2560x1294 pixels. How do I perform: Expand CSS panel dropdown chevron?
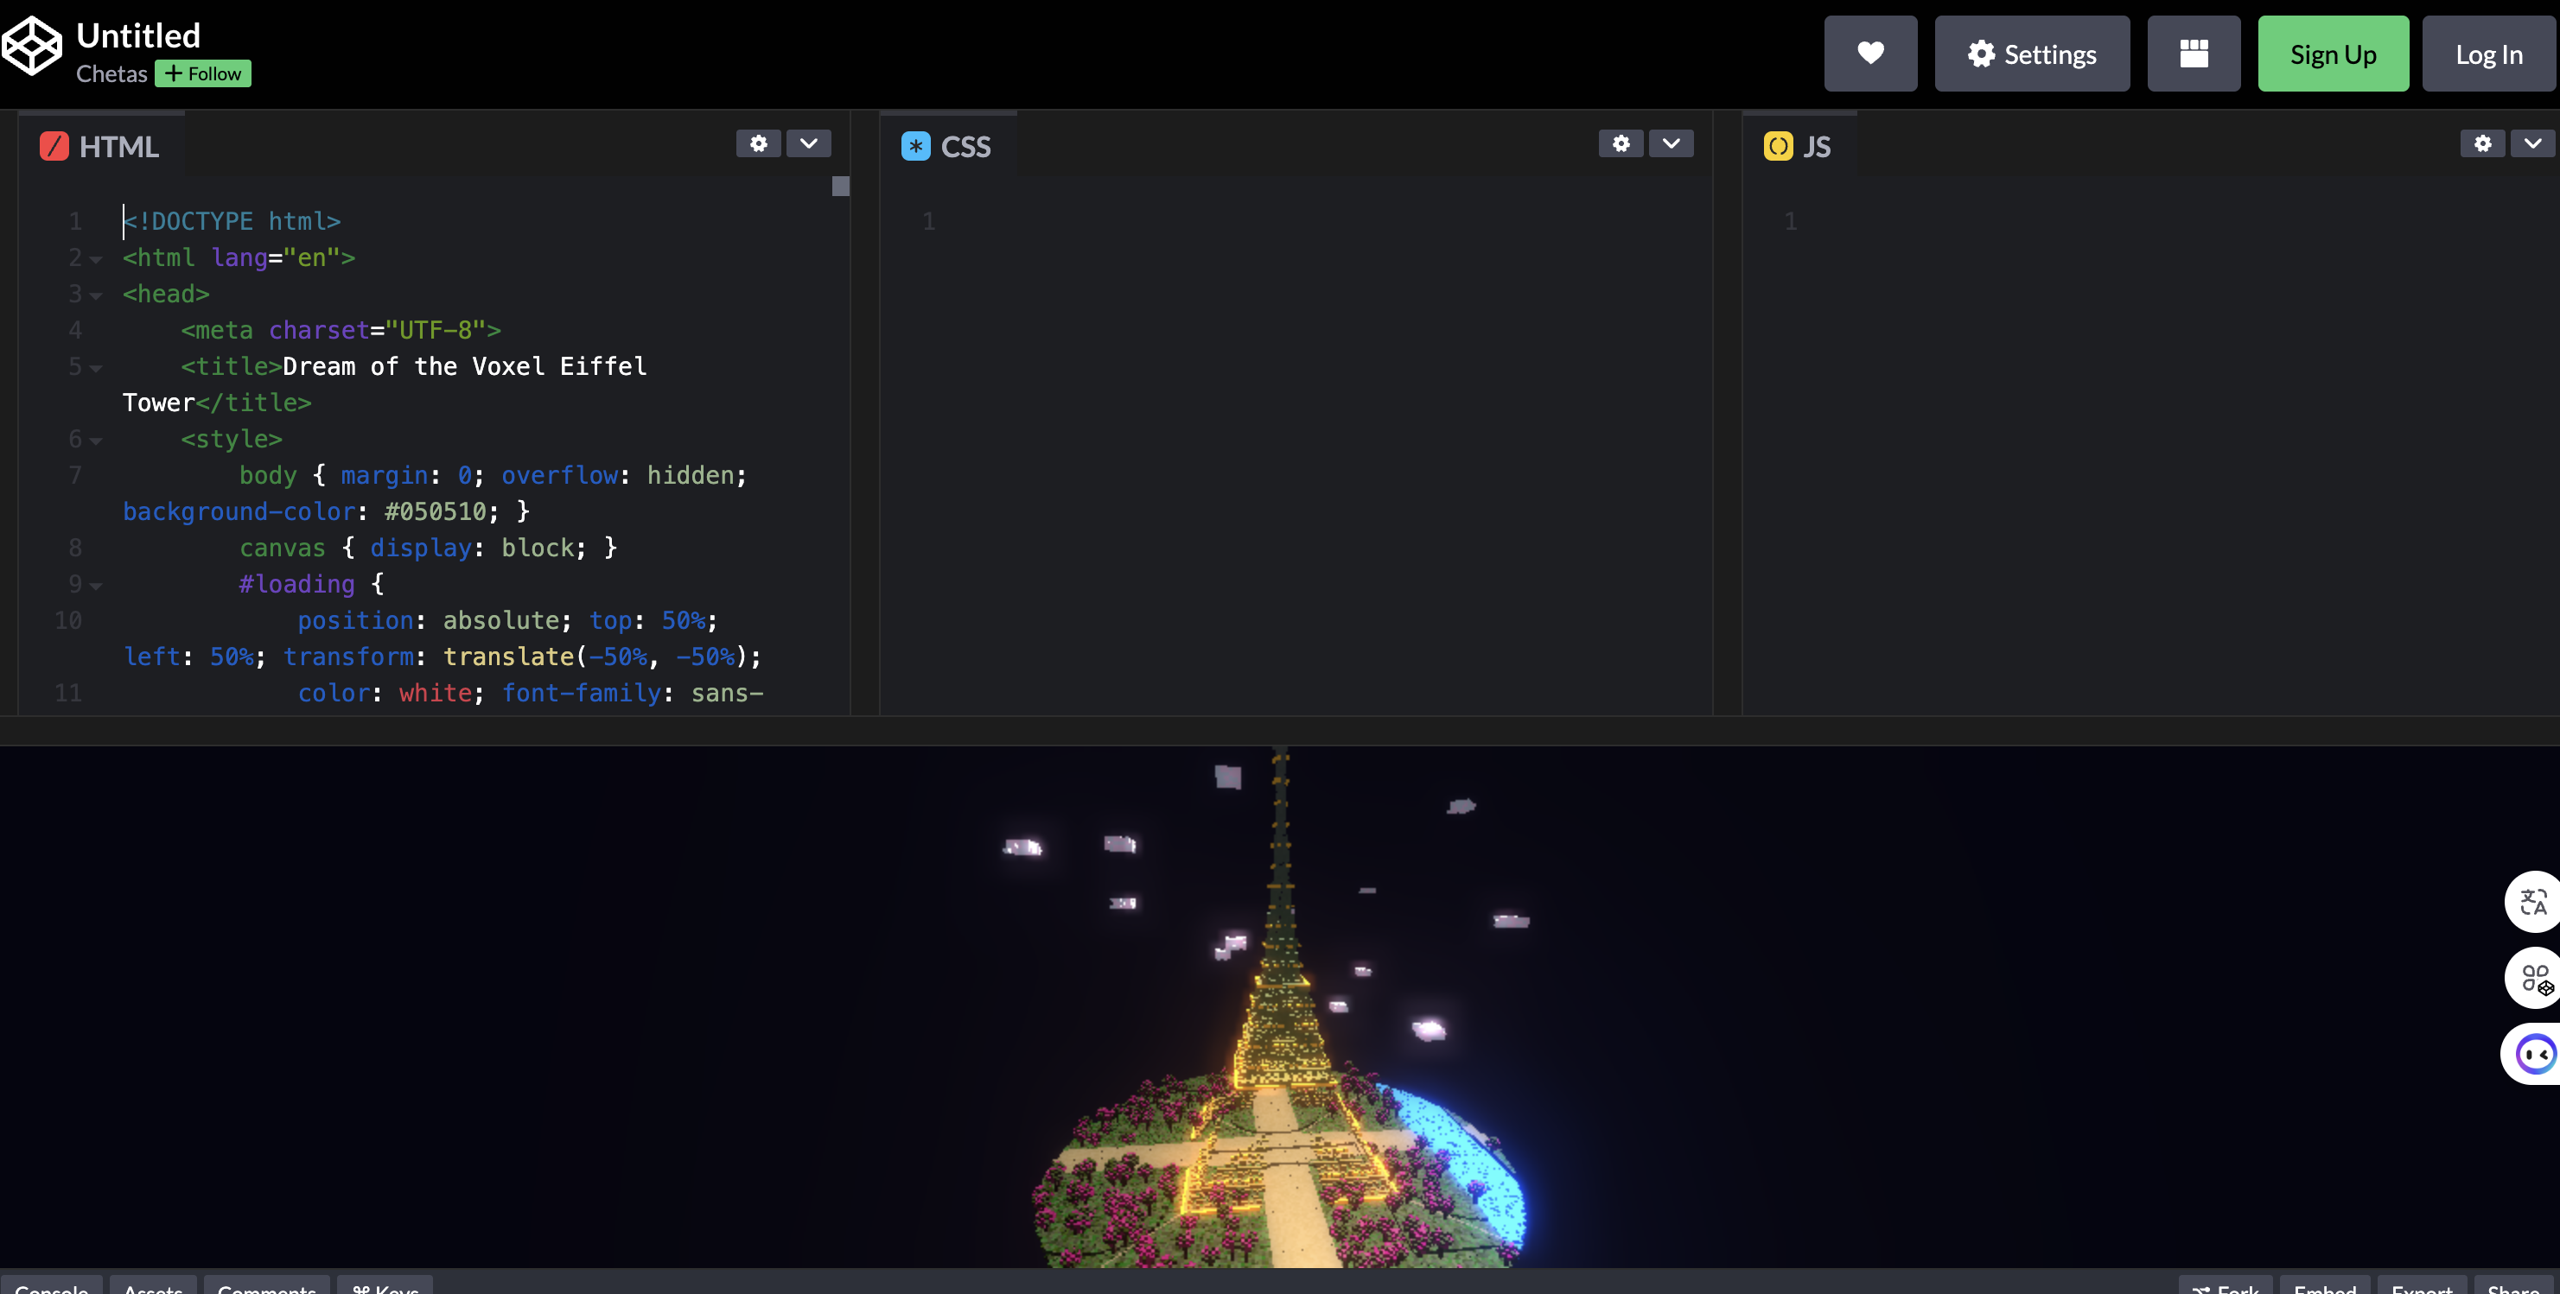coord(1672,144)
